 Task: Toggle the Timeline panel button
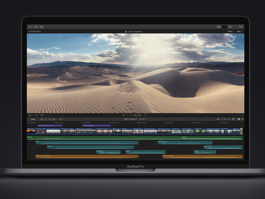(x=224, y=27)
